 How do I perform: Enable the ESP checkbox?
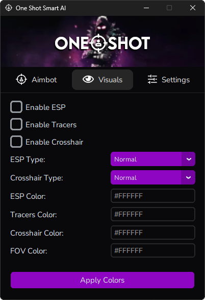tap(16, 107)
